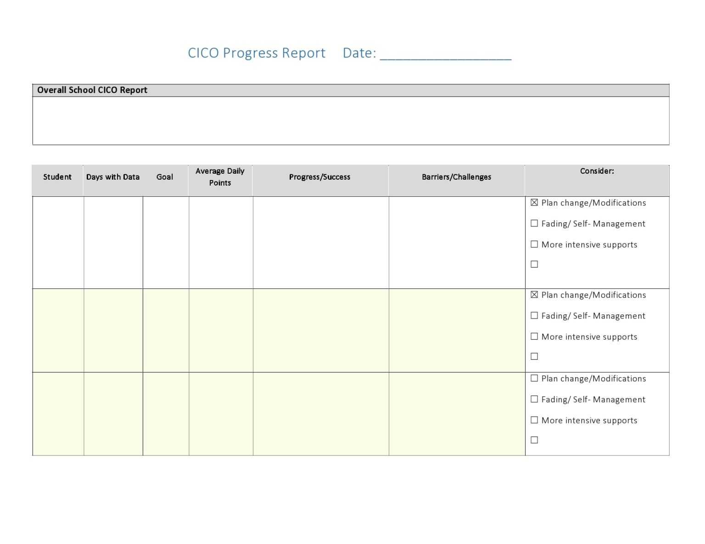Viewport: 705px width, 544px height.
Task: Click the second row's empty Goal cell
Action: pyautogui.click(x=166, y=330)
